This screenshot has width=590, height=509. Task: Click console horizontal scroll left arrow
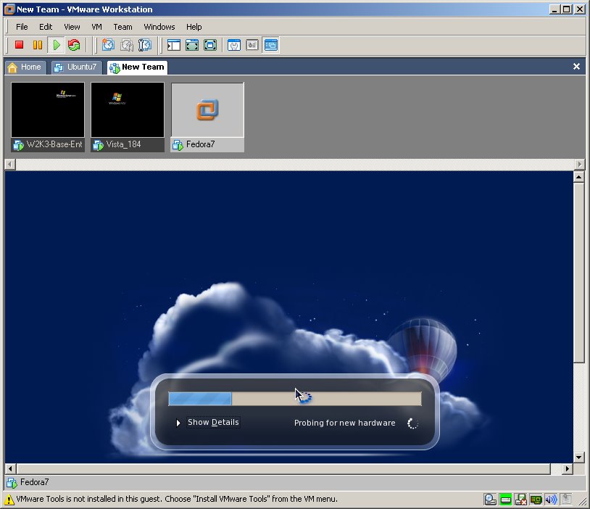click(11, 469)
